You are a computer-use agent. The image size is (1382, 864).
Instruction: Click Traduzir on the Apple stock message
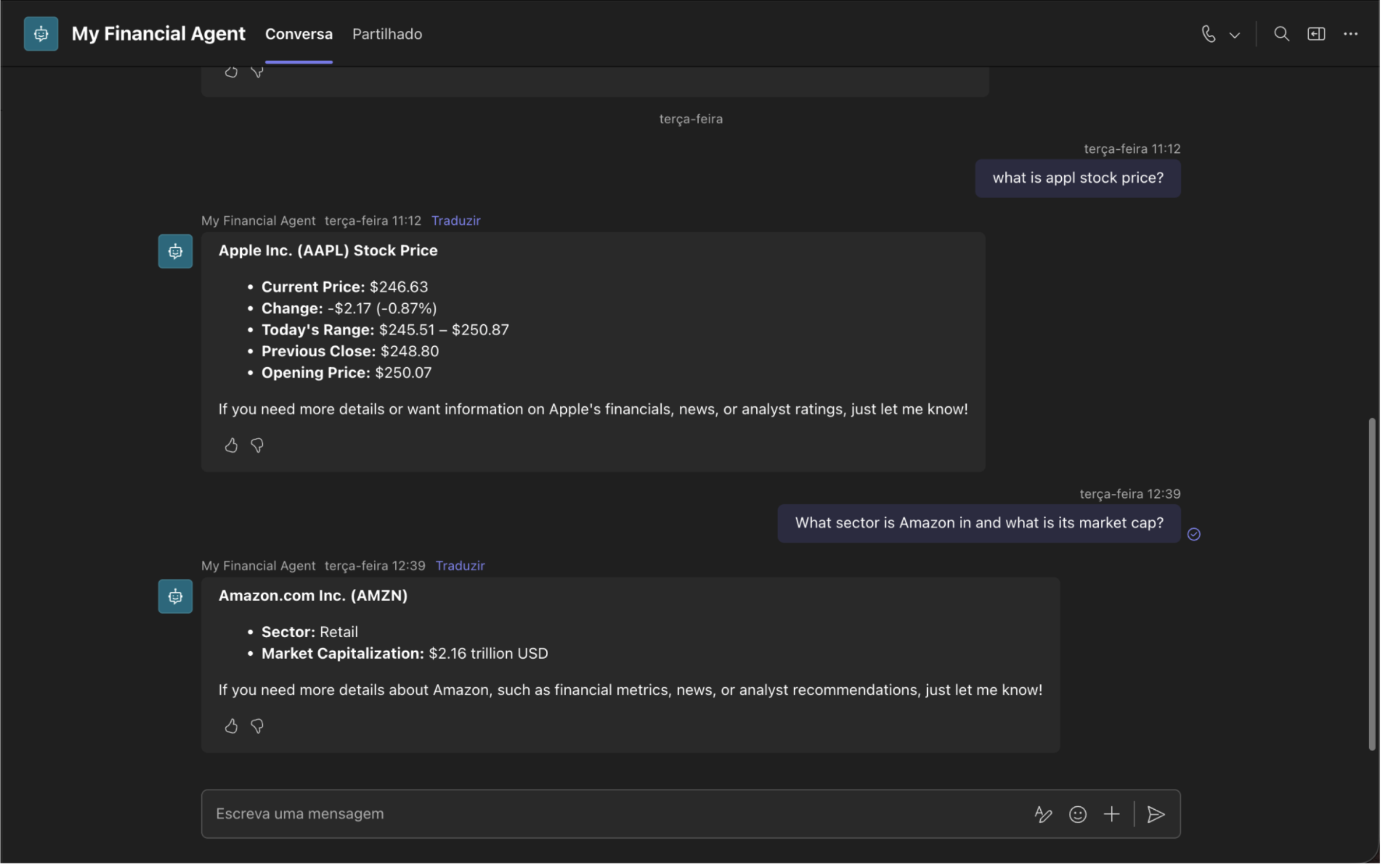pyautogui.click(x=456, y=220)
